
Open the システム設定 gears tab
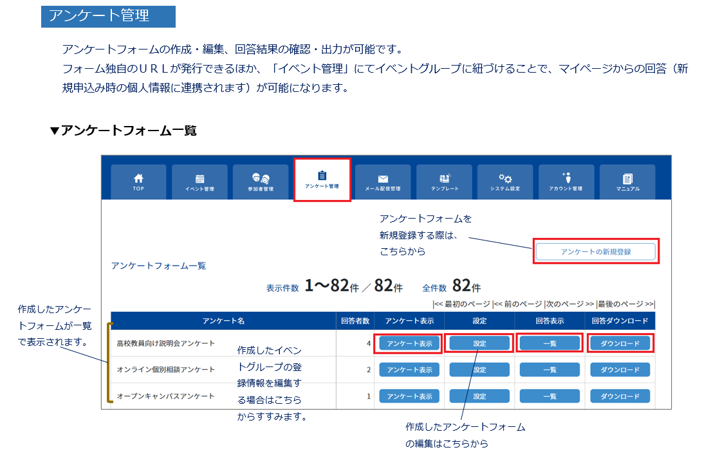point(505,182)
